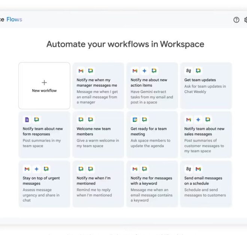The image size is (247, 235).
Task: Click 'Automate your workflows in Workspace' heading
Action: (x=125, y=44)
